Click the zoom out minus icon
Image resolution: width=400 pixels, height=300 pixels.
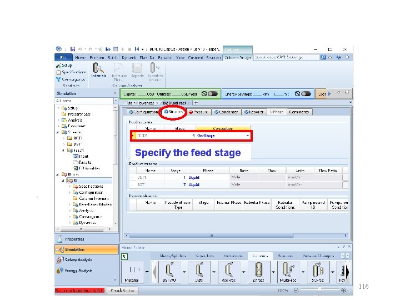point(296,291)
